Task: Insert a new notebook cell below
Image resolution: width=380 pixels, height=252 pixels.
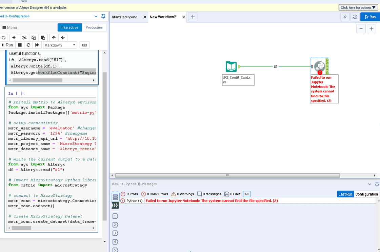Action: pos(14,37)
